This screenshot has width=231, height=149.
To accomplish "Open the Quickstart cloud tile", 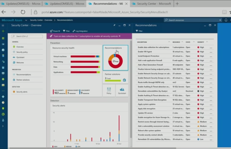I will [122, 91].
